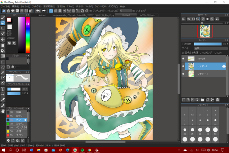
Task: Add new palette color with page icon
Action: (x=8, y=67)
